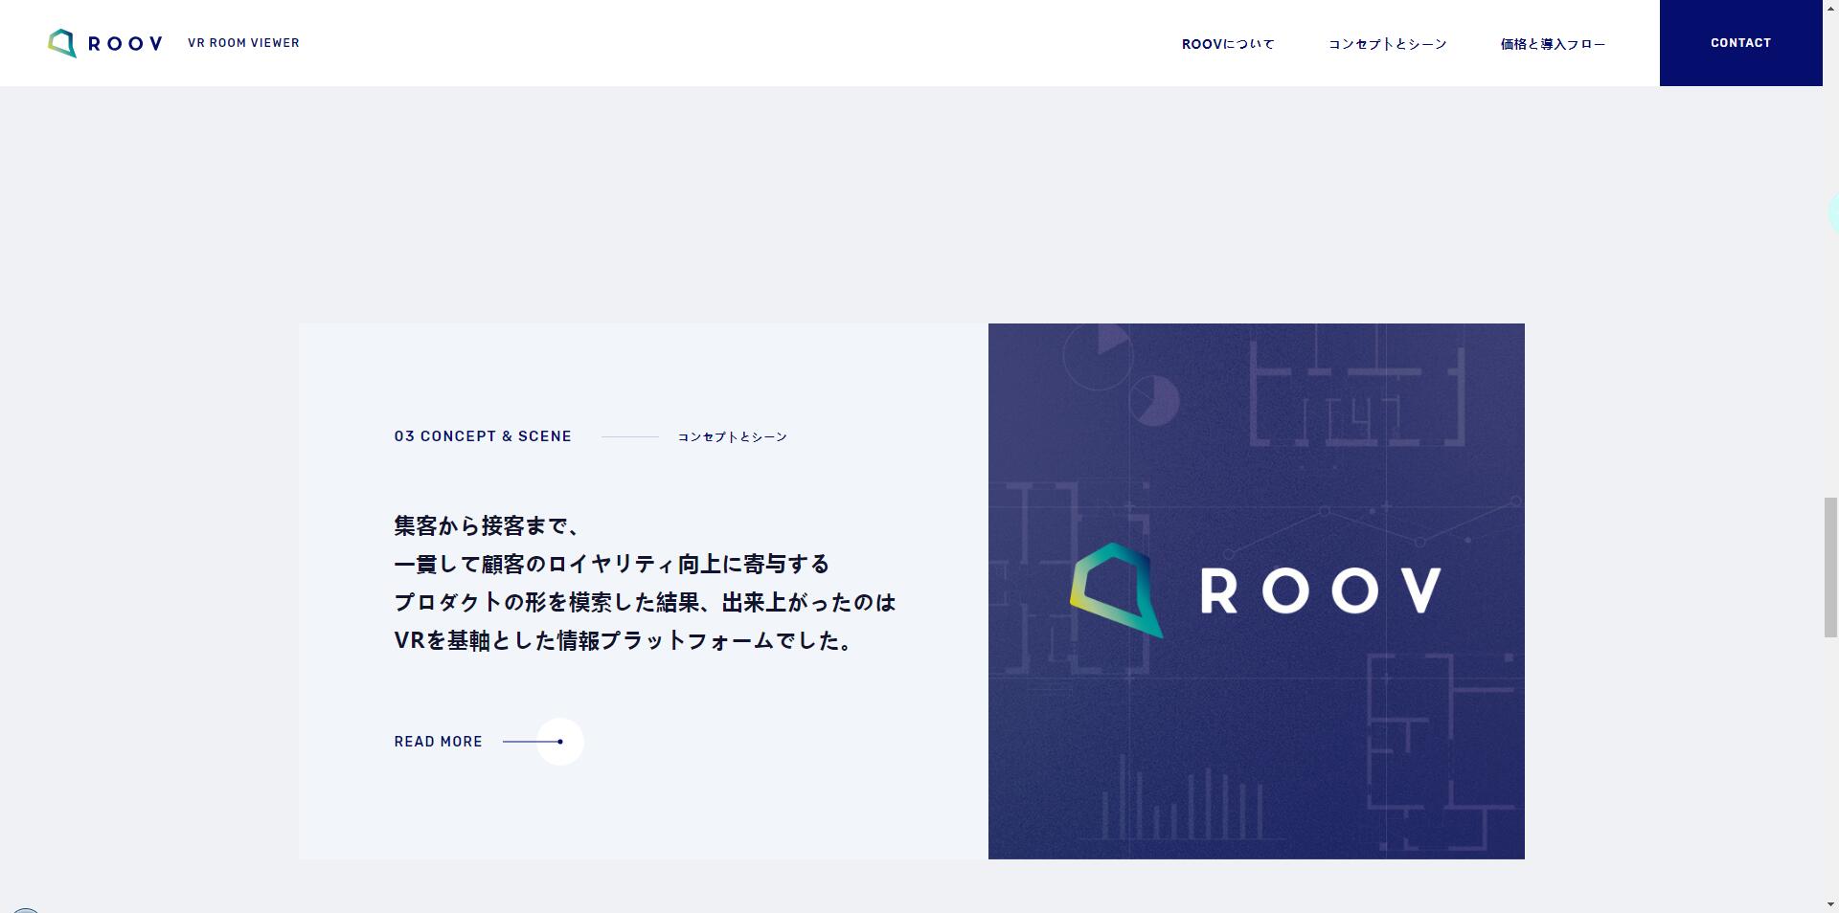Click the VR ROOM VIEWER tagline
This screenshot has width=1839, height=913.
[x=243, y=43]
